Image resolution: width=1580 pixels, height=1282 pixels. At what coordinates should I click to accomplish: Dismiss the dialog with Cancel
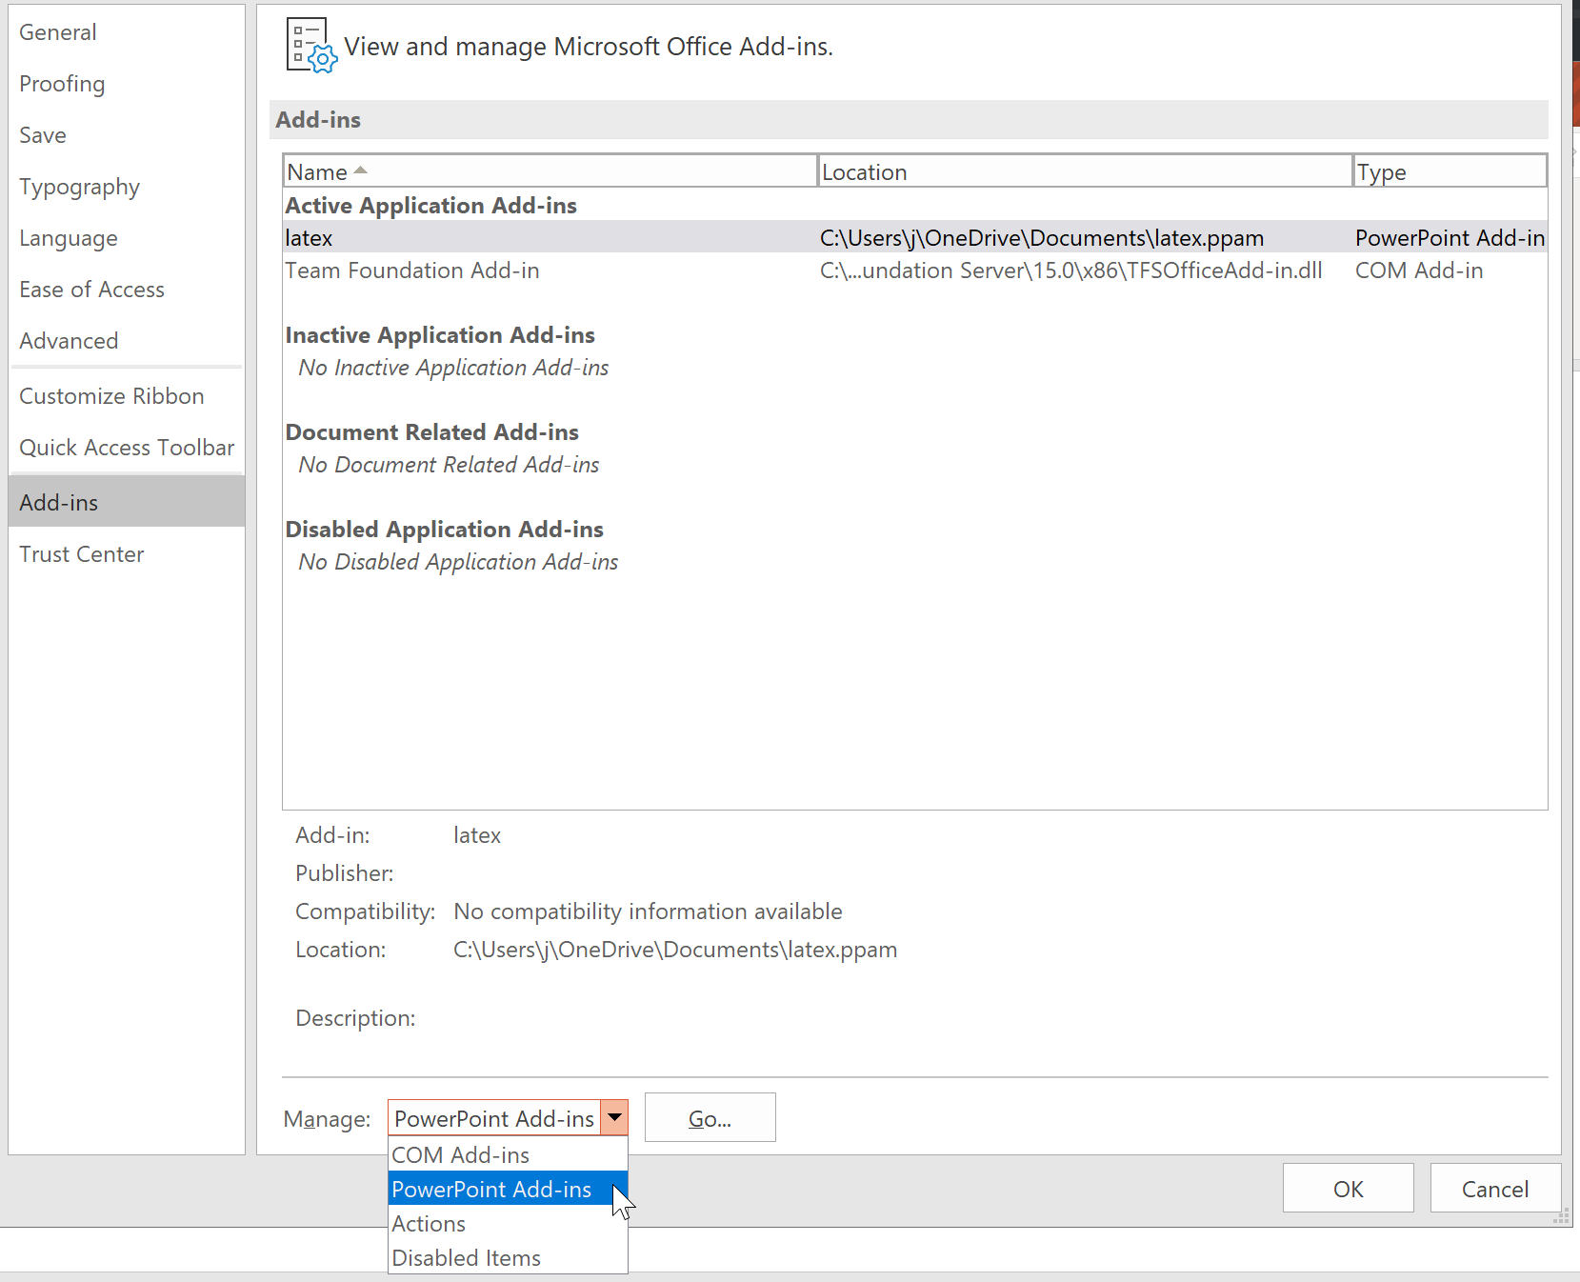[x=1494, y=1189]
